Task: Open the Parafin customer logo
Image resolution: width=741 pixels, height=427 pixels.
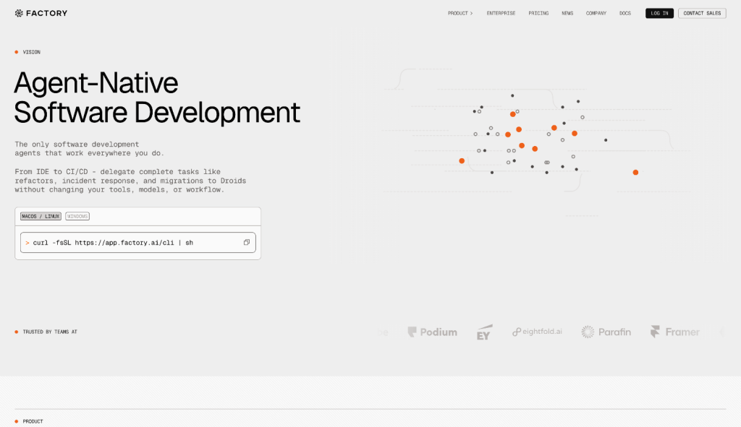Action: pyautogui.click(x=606, y=332)
